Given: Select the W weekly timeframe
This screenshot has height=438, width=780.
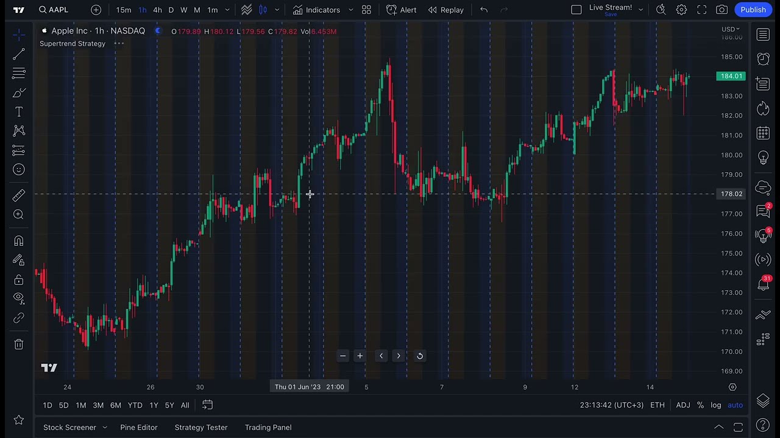Looking at the screenshot, I should pyautogui.click(x=183, y=10).
